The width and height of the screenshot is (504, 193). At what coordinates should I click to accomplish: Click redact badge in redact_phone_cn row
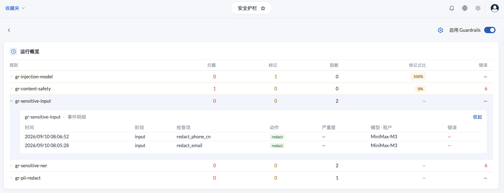[277, 137]
